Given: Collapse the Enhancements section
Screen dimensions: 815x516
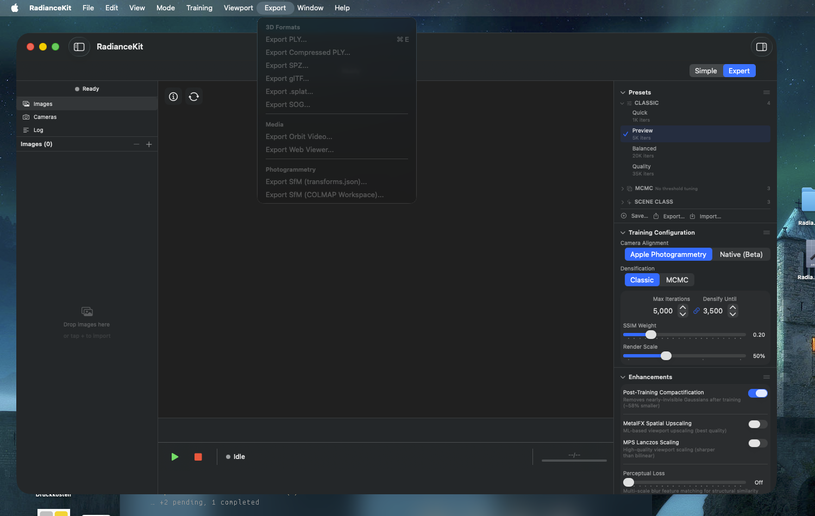Looking at the screenshot, I should (623, 377).
